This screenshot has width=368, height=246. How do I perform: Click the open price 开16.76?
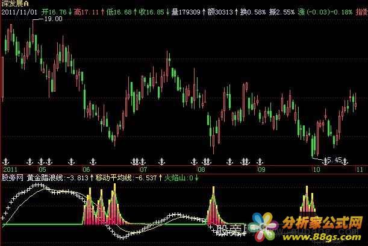[x=54, y=12]
